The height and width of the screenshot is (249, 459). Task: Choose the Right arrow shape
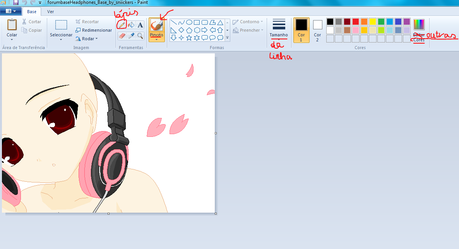click(205, 30)
